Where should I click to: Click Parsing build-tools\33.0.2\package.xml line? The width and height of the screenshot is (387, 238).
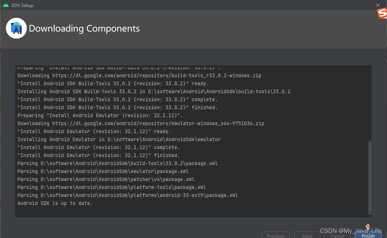pos(118,163)
